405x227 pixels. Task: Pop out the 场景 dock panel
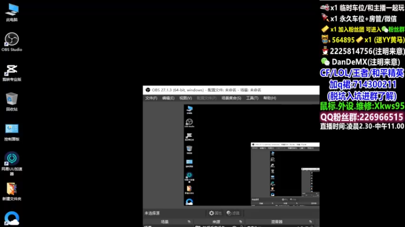click(x=189, y=221)
